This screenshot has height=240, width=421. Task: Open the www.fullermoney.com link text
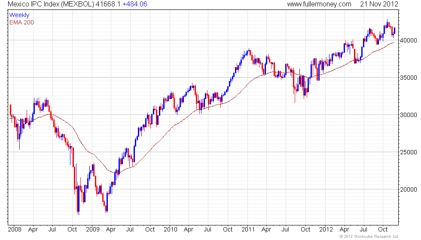319,4
